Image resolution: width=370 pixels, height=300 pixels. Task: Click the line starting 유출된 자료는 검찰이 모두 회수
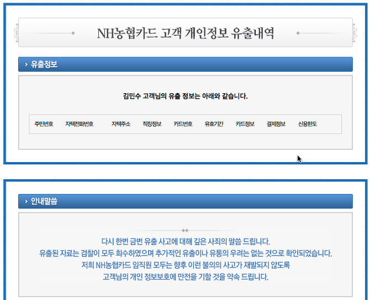pyautogui.click(x=186, y=253)
